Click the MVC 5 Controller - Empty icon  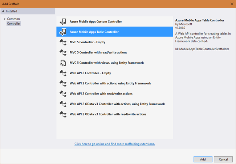pos(63,42)
